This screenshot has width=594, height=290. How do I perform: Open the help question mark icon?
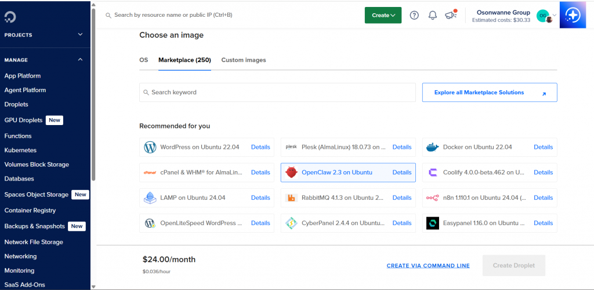414,16
